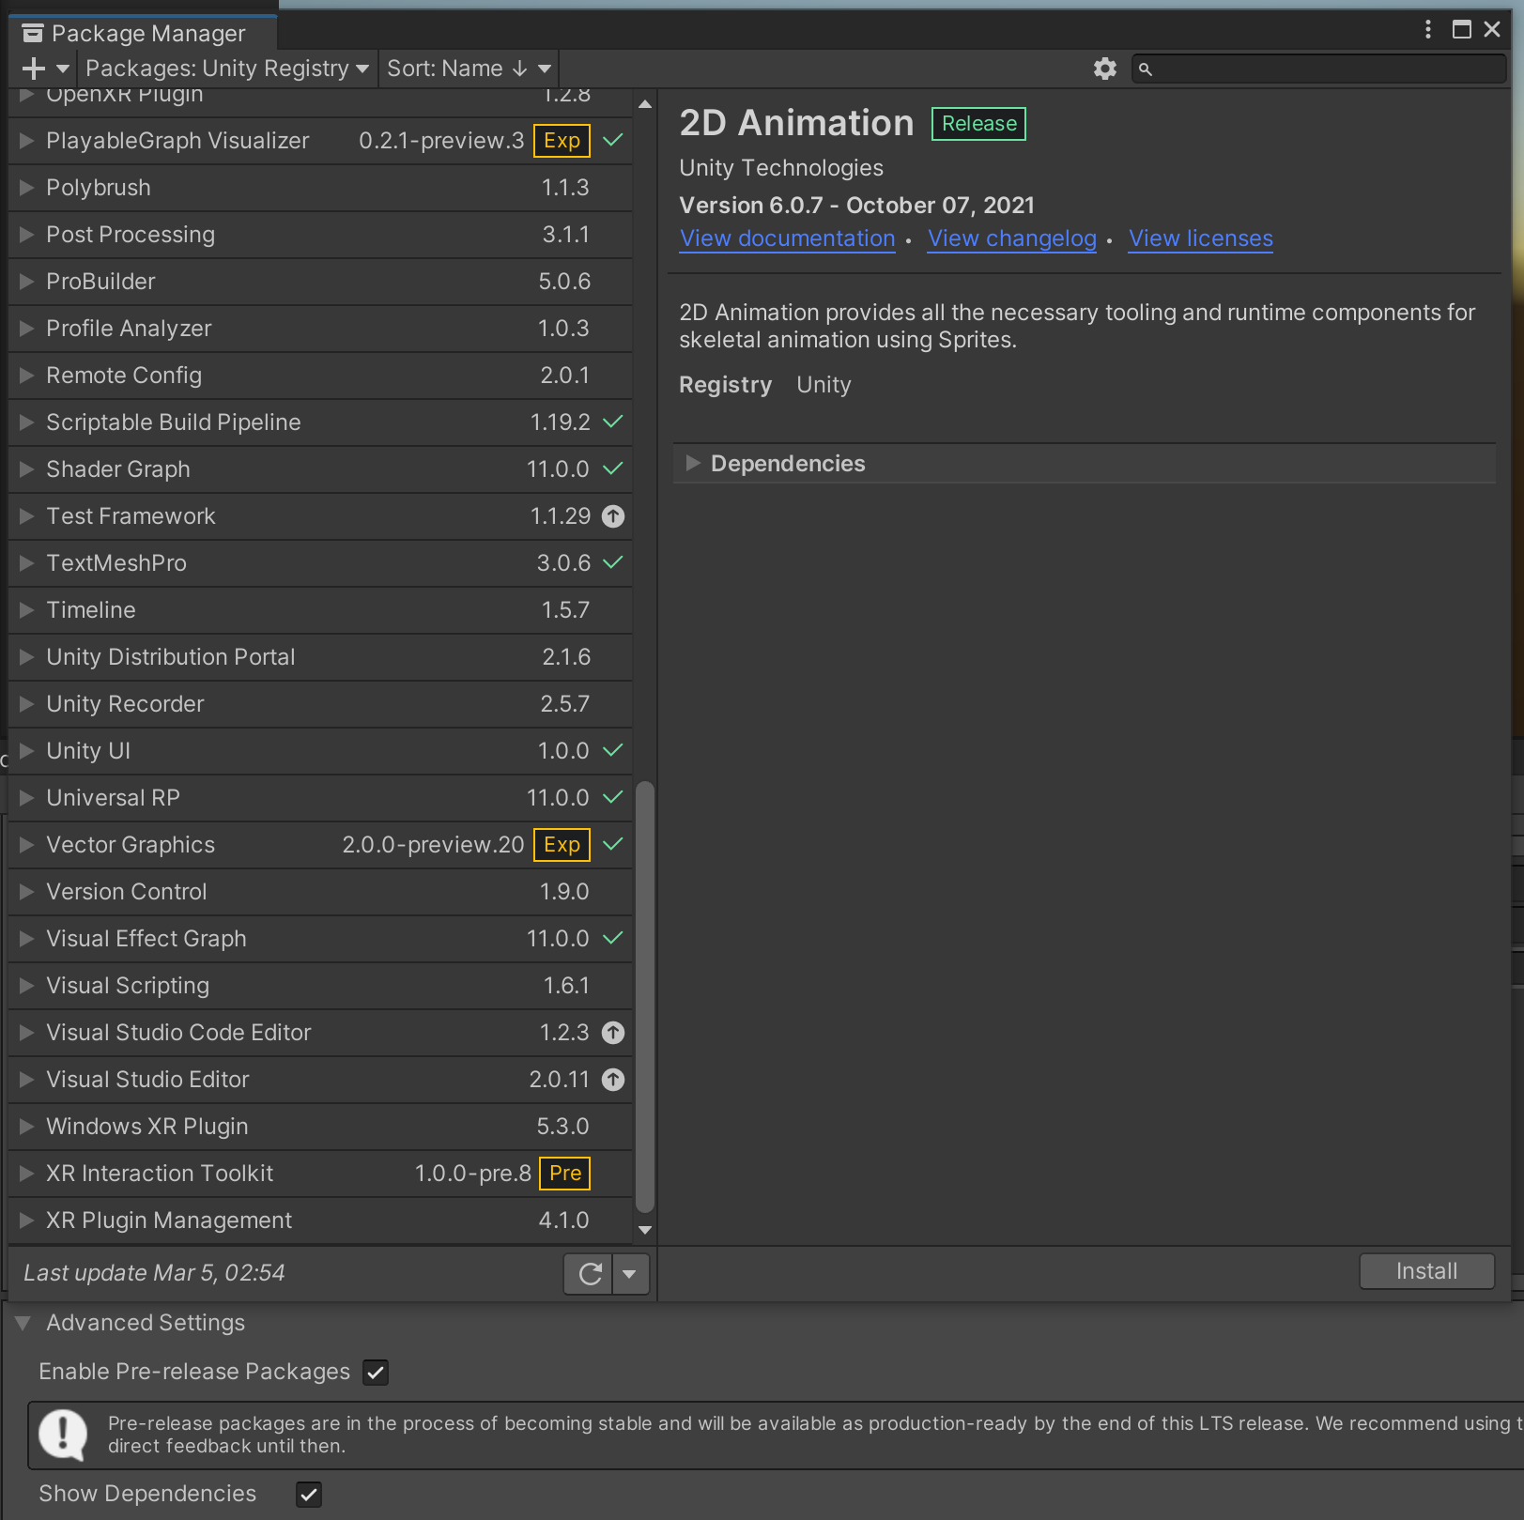Click in the package search field
This screenshot has height=1520, width=1524.
(1318, 69)
